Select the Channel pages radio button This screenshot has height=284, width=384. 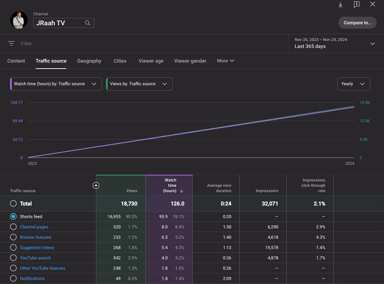coord(13,227)
